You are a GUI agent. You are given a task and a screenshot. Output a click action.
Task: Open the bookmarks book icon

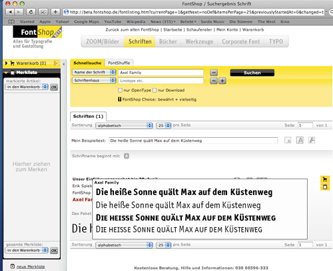[x=11, y=22]
